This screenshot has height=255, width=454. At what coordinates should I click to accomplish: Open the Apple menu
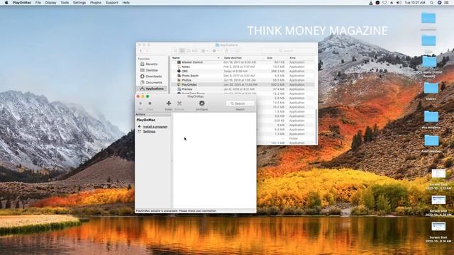(6, 3)
